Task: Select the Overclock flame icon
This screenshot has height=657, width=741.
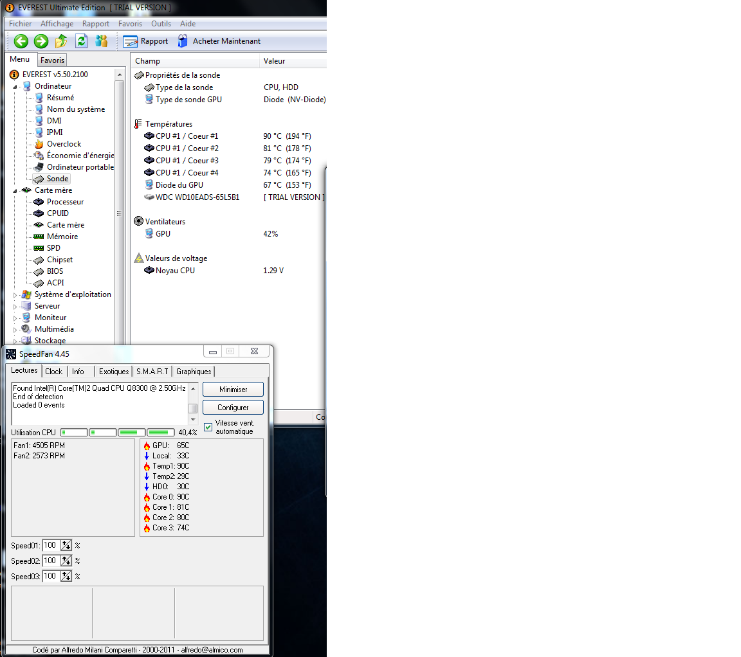Action: click(x=39, y=144)
